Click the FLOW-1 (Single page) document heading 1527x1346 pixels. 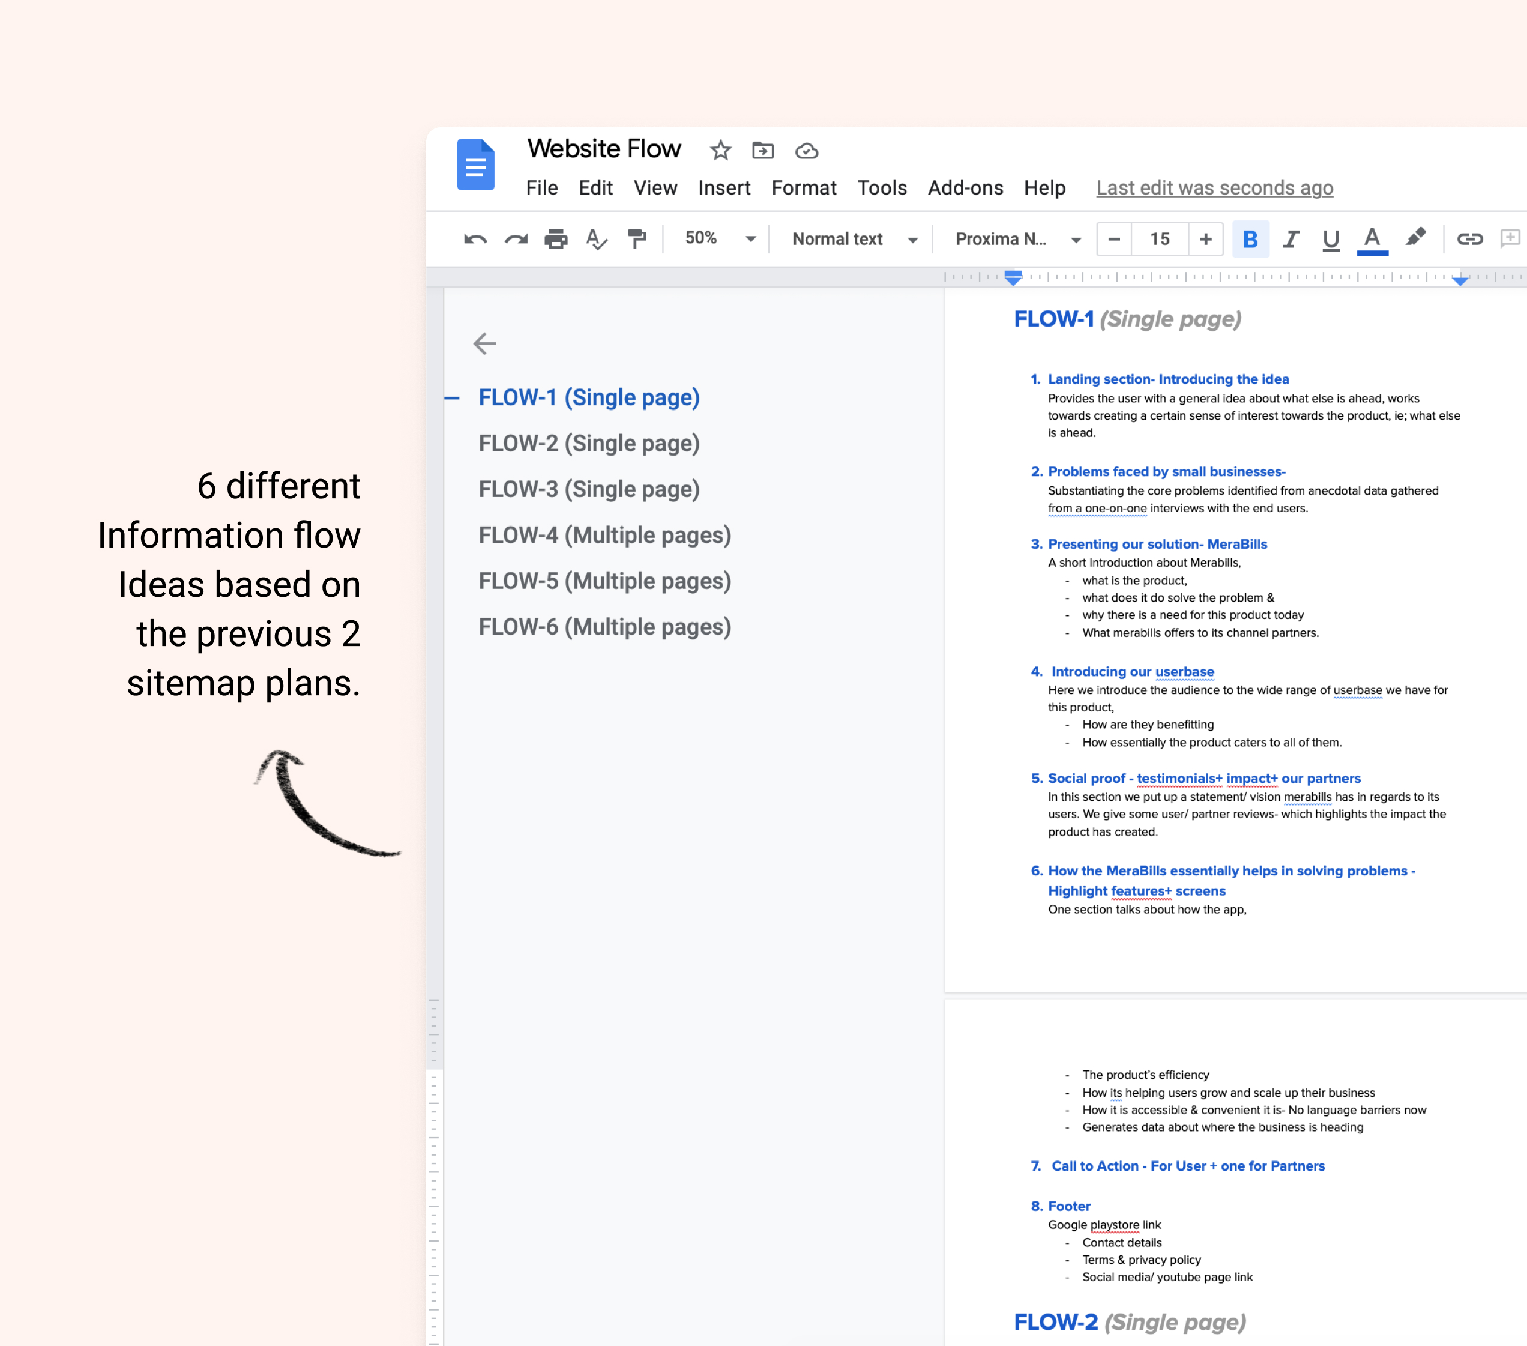click(1127, 319)
